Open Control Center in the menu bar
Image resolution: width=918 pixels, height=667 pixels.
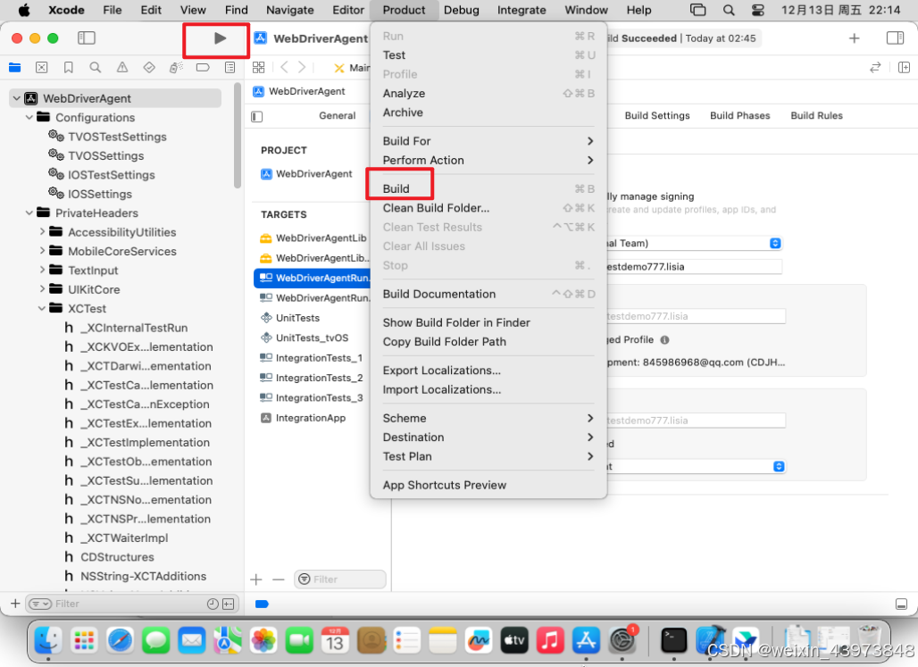pyautogui.click(x=757, y=10)
